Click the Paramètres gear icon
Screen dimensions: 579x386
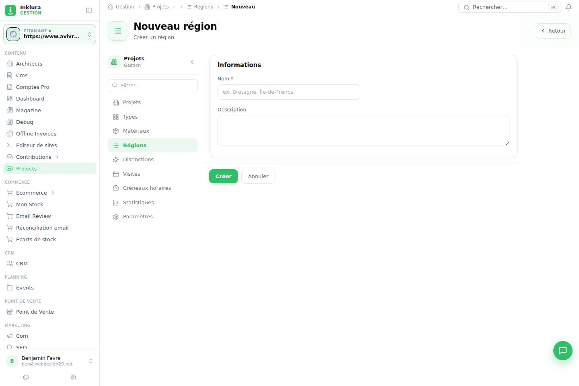[116, 217]
